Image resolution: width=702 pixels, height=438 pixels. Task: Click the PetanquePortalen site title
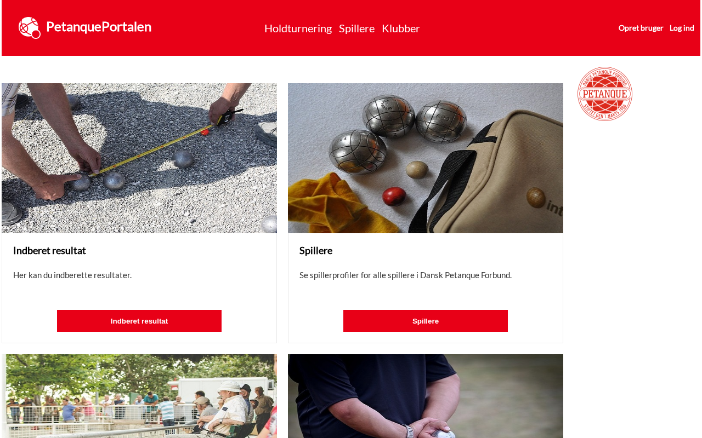click(x=99, y=27)
